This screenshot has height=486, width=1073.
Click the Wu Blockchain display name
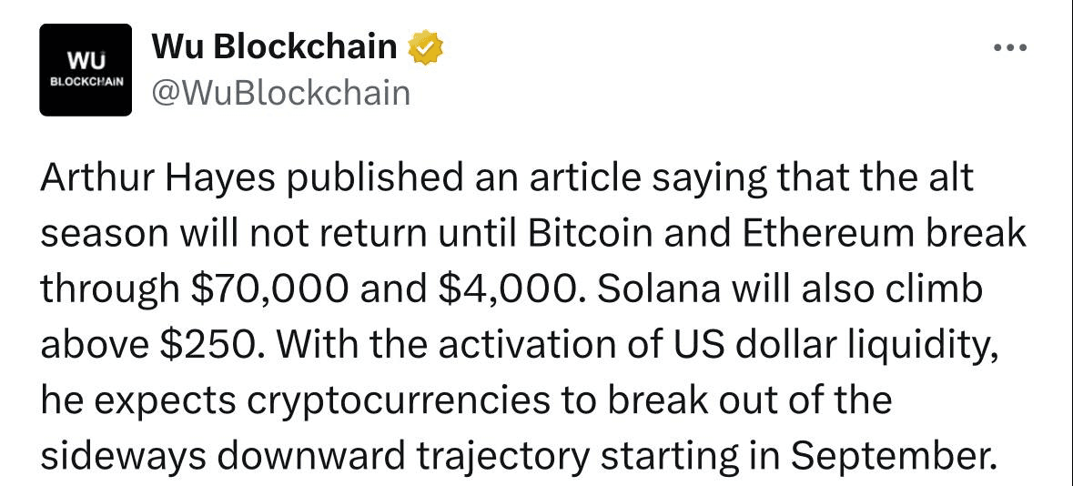[x=274, y=47]
